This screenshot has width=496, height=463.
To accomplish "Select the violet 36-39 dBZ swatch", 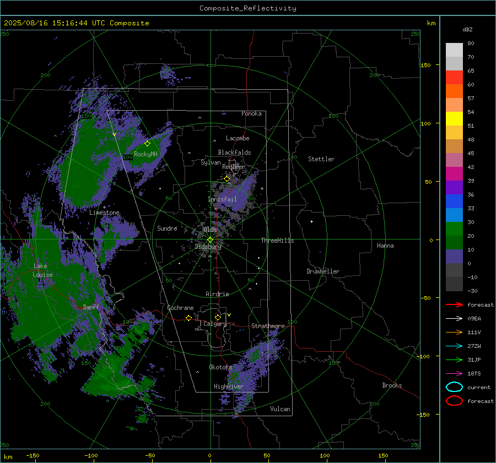I will 454,187.
